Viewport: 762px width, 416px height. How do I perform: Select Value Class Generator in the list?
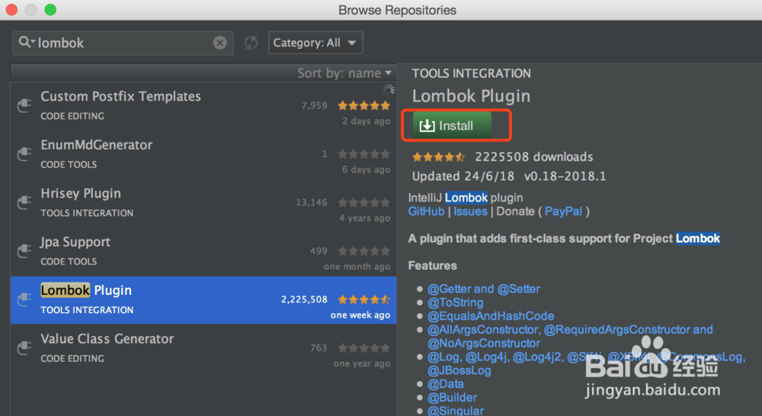[x=203, y=348]
